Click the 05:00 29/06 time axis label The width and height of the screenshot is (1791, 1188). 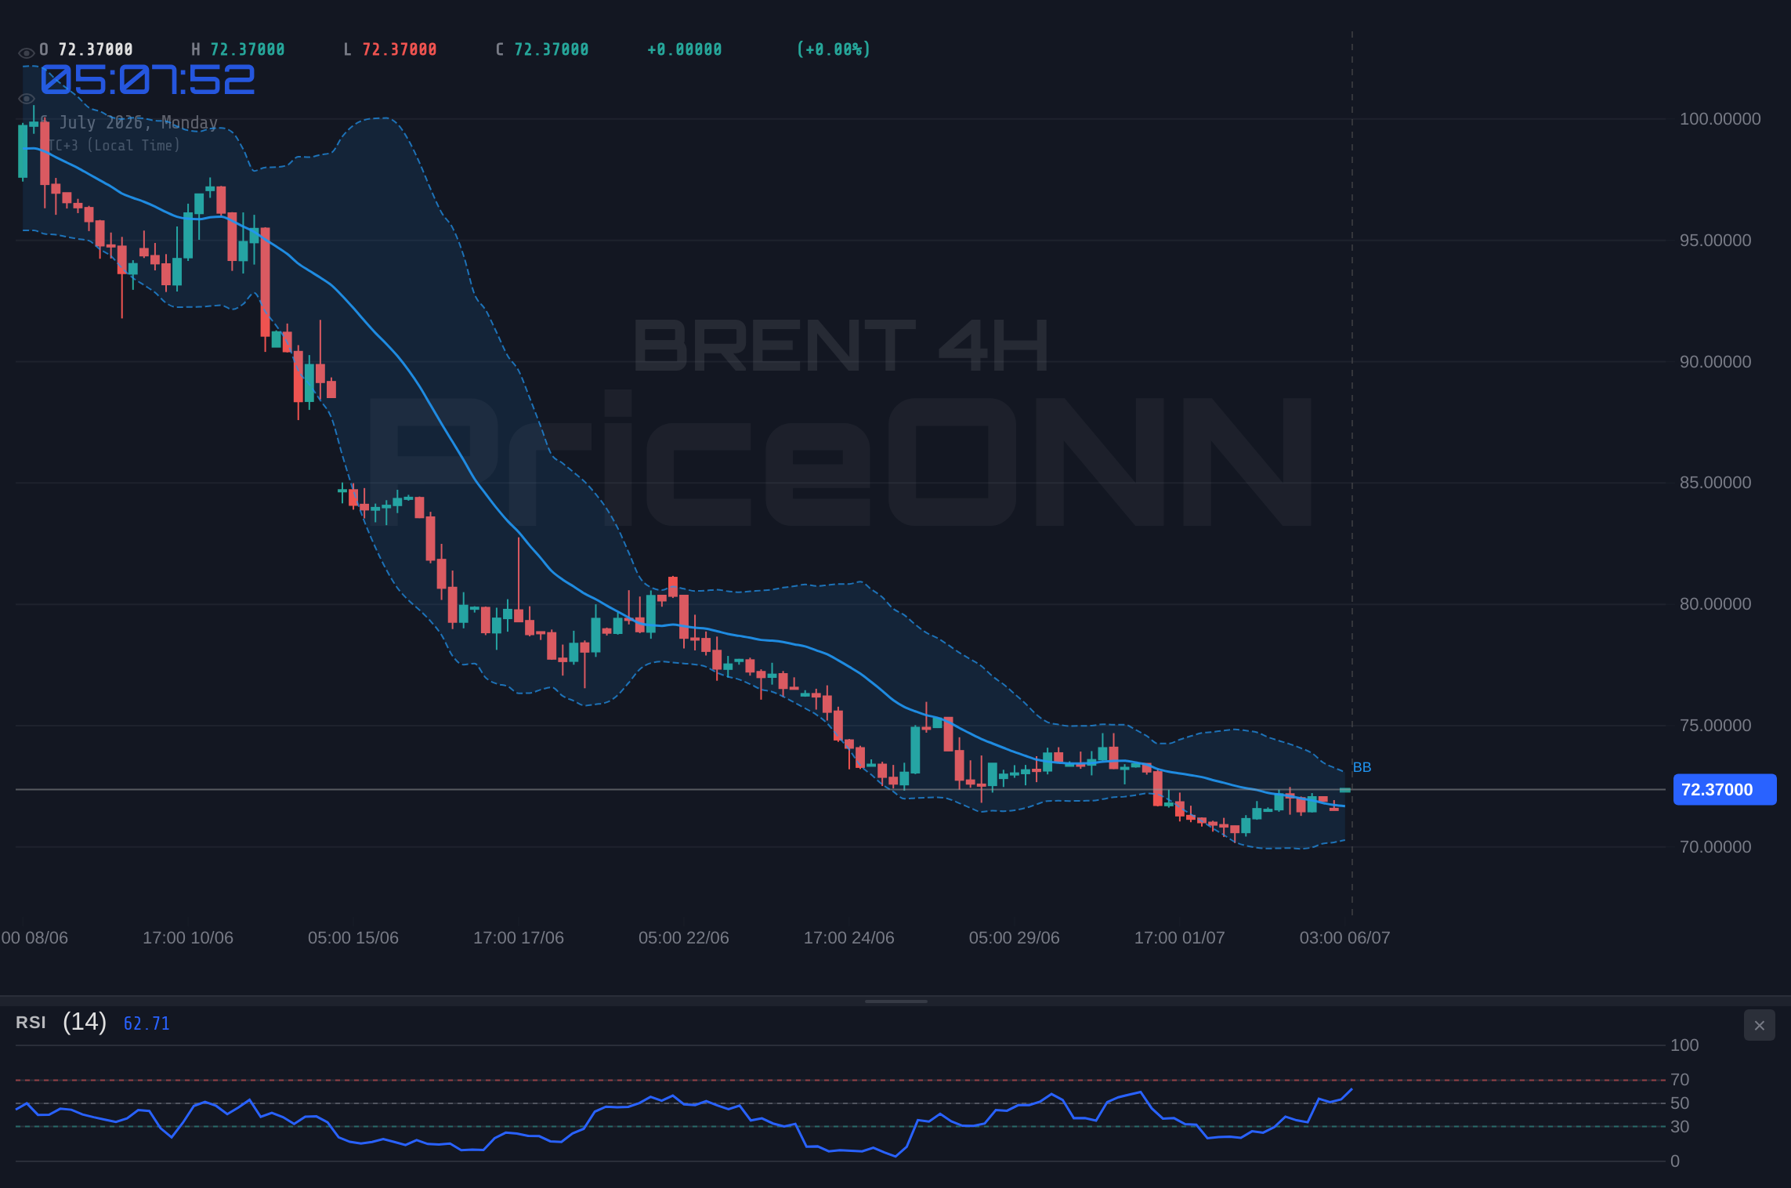[x=1015, y=938]
